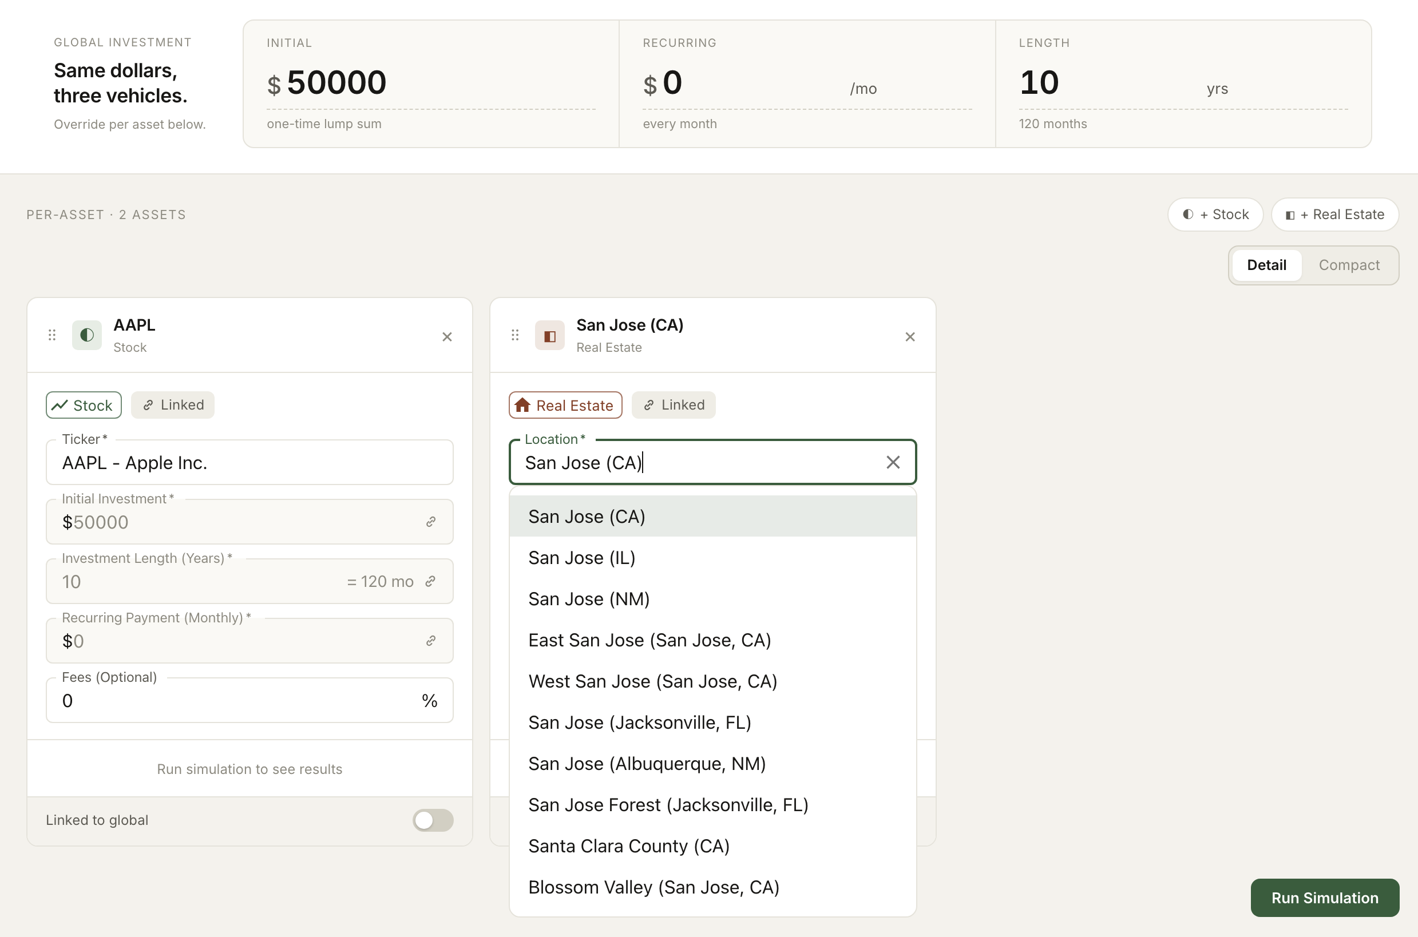The height and width of the screenshot is (937, 1418).
Task: Toggle the Linked to global switch
Action: point(433,820)
